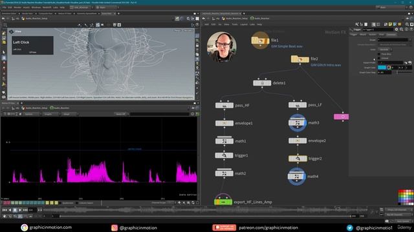Open the Render menu
This screenshot has height=232, width=414.
(17, 7)
